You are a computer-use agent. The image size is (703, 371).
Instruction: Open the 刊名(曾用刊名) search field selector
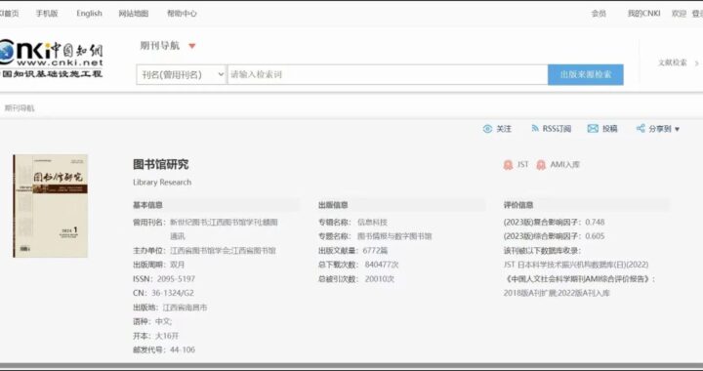point(182,74)
